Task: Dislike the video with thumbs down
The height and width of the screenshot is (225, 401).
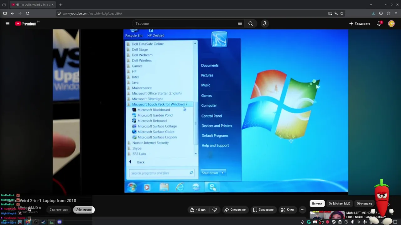Action: point(215,210)
